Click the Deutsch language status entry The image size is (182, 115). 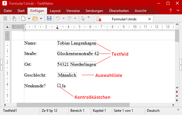[x=153, y=111]
